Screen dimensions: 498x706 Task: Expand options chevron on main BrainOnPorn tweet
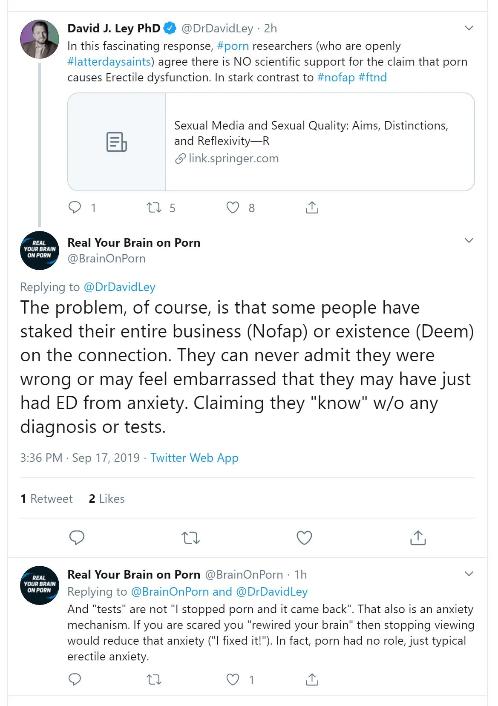coord(469,240)
